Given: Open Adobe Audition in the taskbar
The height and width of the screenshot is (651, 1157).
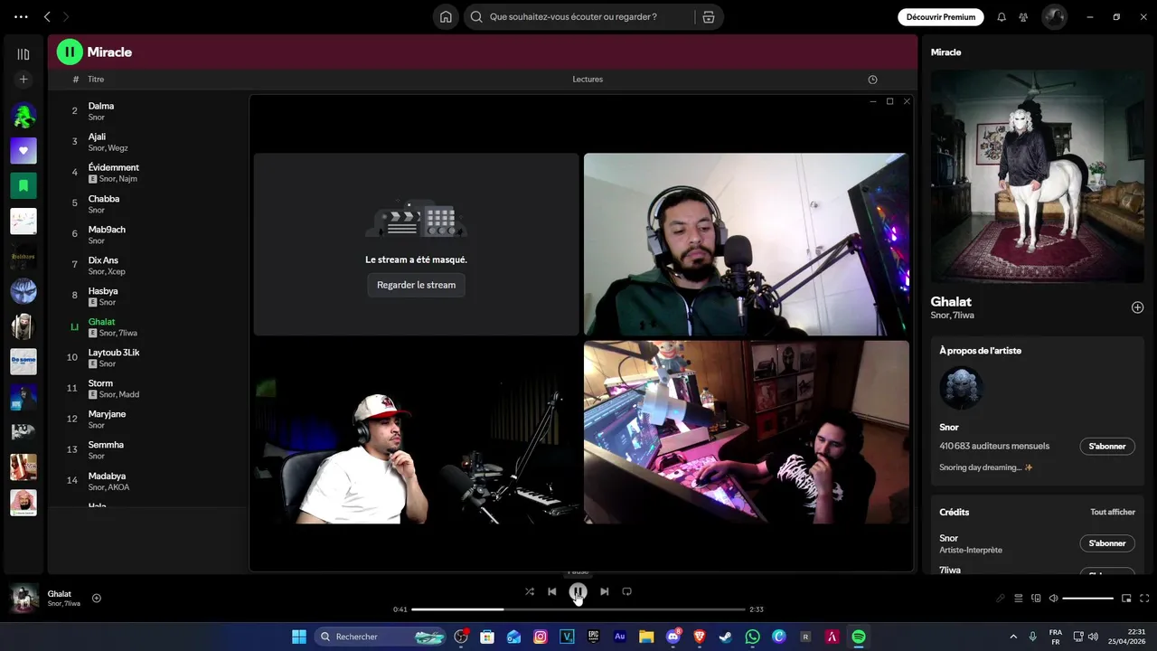Looking at the screenshot, I should pos(620,637).
